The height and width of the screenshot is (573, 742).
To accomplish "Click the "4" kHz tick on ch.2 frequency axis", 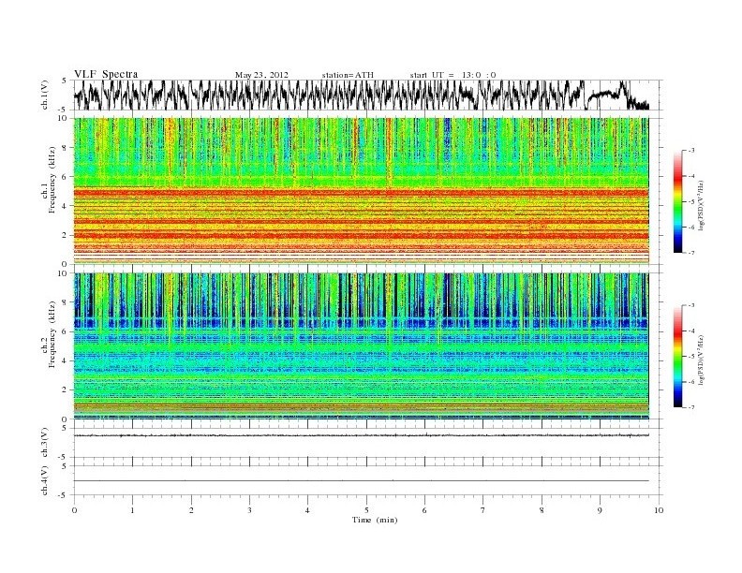I will 65,360.
